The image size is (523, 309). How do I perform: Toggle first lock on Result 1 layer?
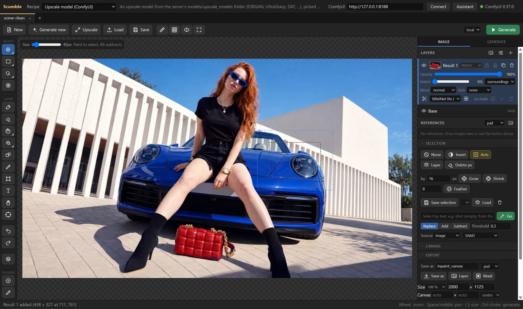coord(487,65)
